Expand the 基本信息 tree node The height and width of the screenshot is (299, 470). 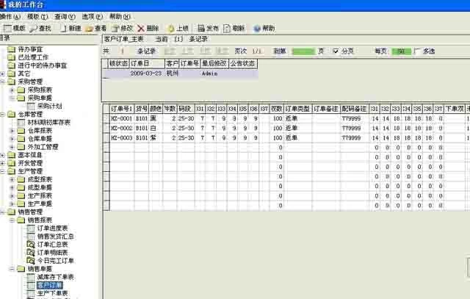pos(4,154)
